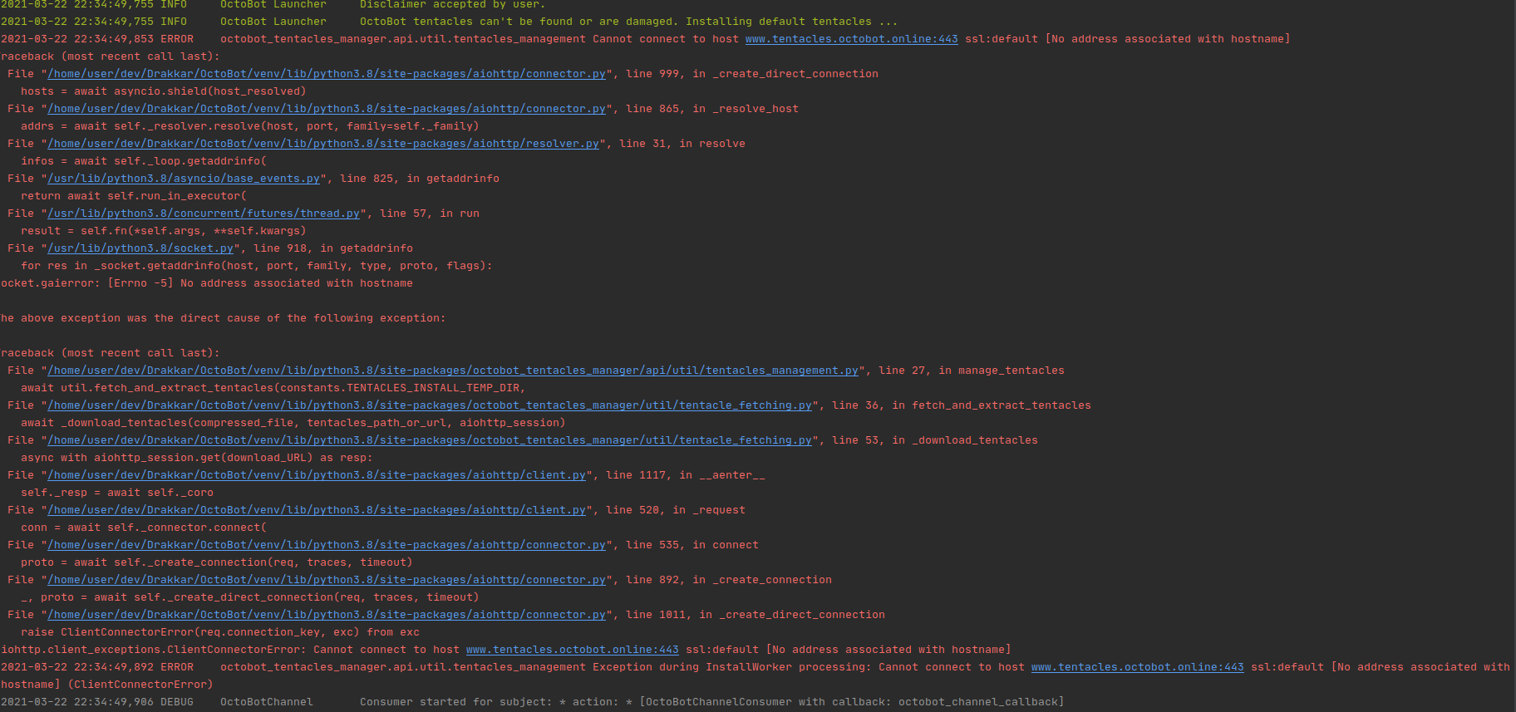Image resolution: width=1516 pixels, height=712 pixels.
Task: Click 'in _resolve_host' function name
Action: click(746, 109)
